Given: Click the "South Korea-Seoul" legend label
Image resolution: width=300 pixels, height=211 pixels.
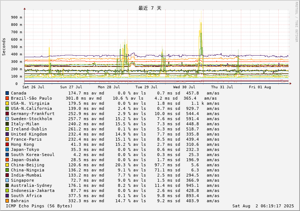Looking at the screenshot, I should tap(33, 155).
